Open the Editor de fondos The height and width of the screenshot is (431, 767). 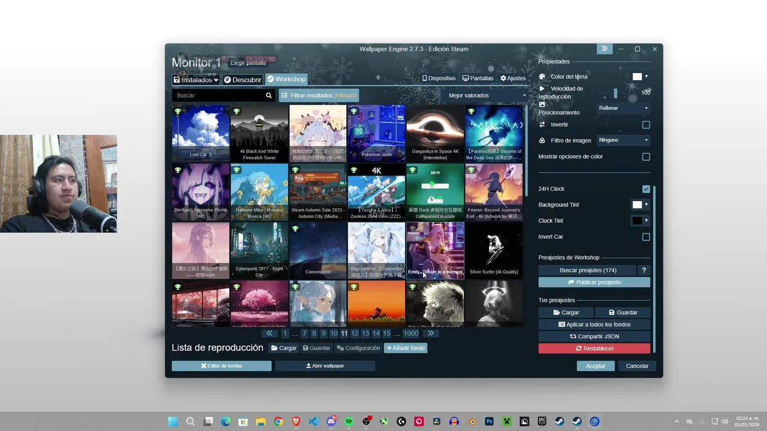click(x=222, y=366)
